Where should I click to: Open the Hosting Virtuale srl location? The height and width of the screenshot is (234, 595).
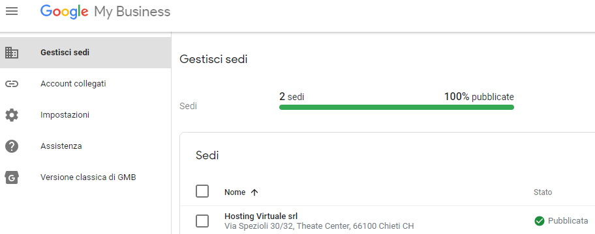(x=261, y=216)
